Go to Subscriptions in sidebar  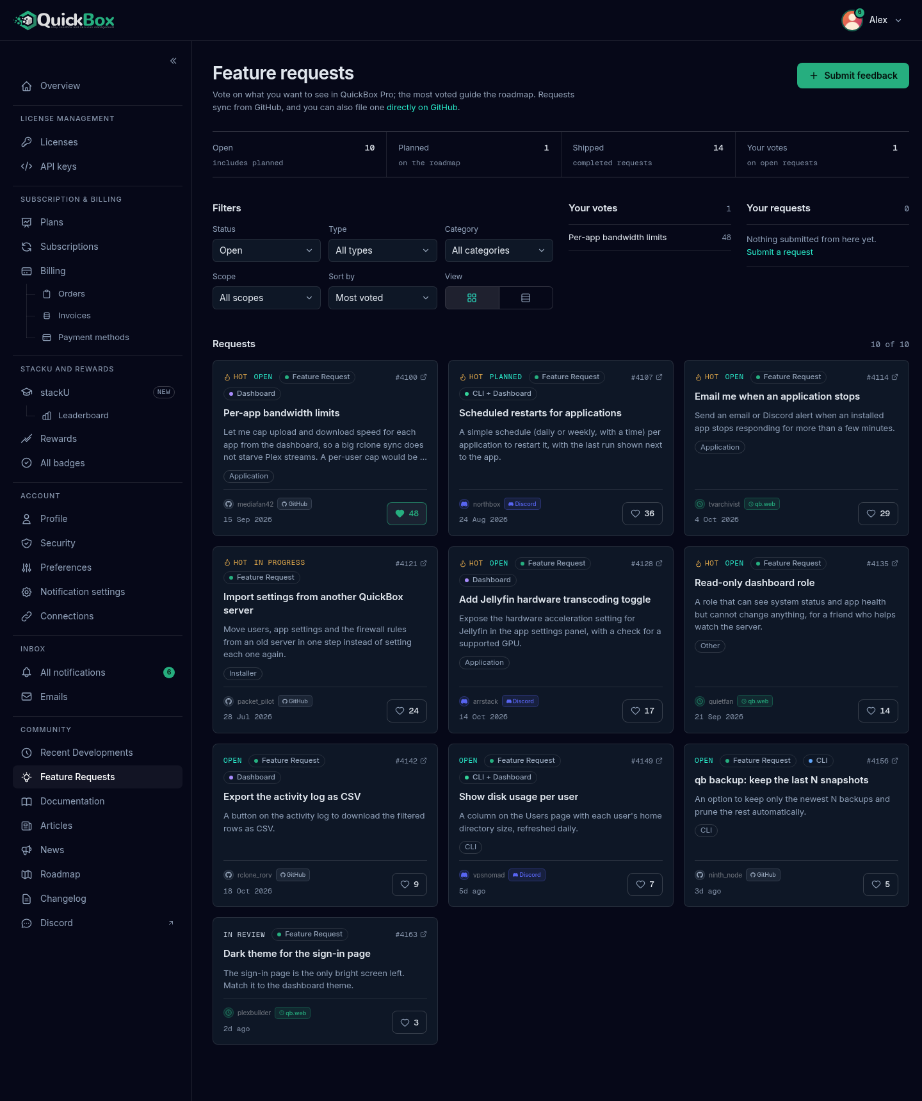97,247
